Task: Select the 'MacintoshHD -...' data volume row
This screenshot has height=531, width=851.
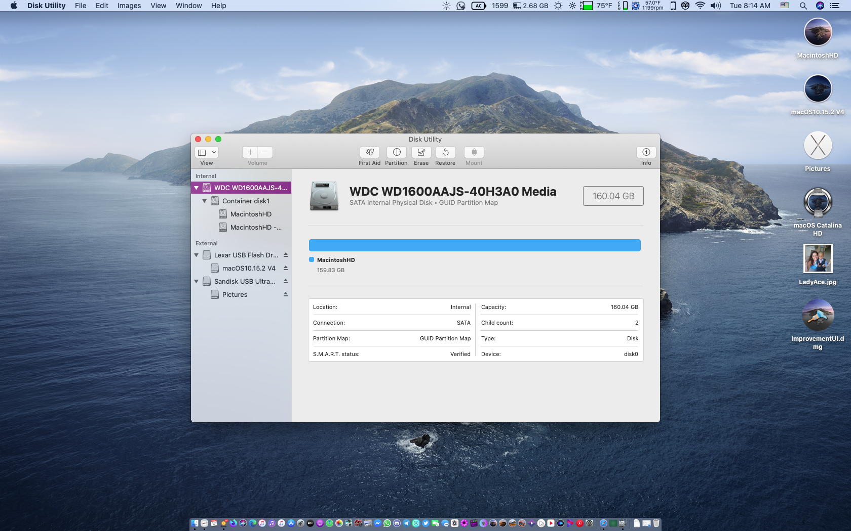Action: [x=241, y=227]
